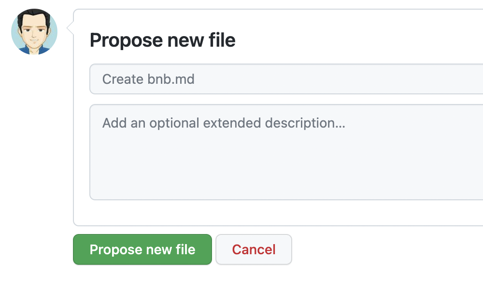Click the red Cancel text button
Image resolution: width=483 pixels, height=286 pixels.
254,249
